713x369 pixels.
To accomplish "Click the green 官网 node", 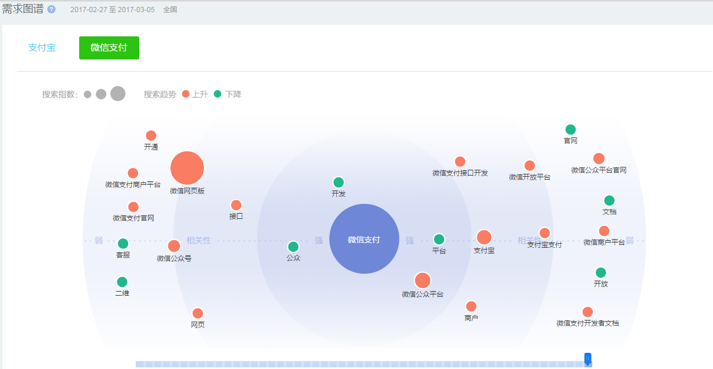I will point(570,129).
